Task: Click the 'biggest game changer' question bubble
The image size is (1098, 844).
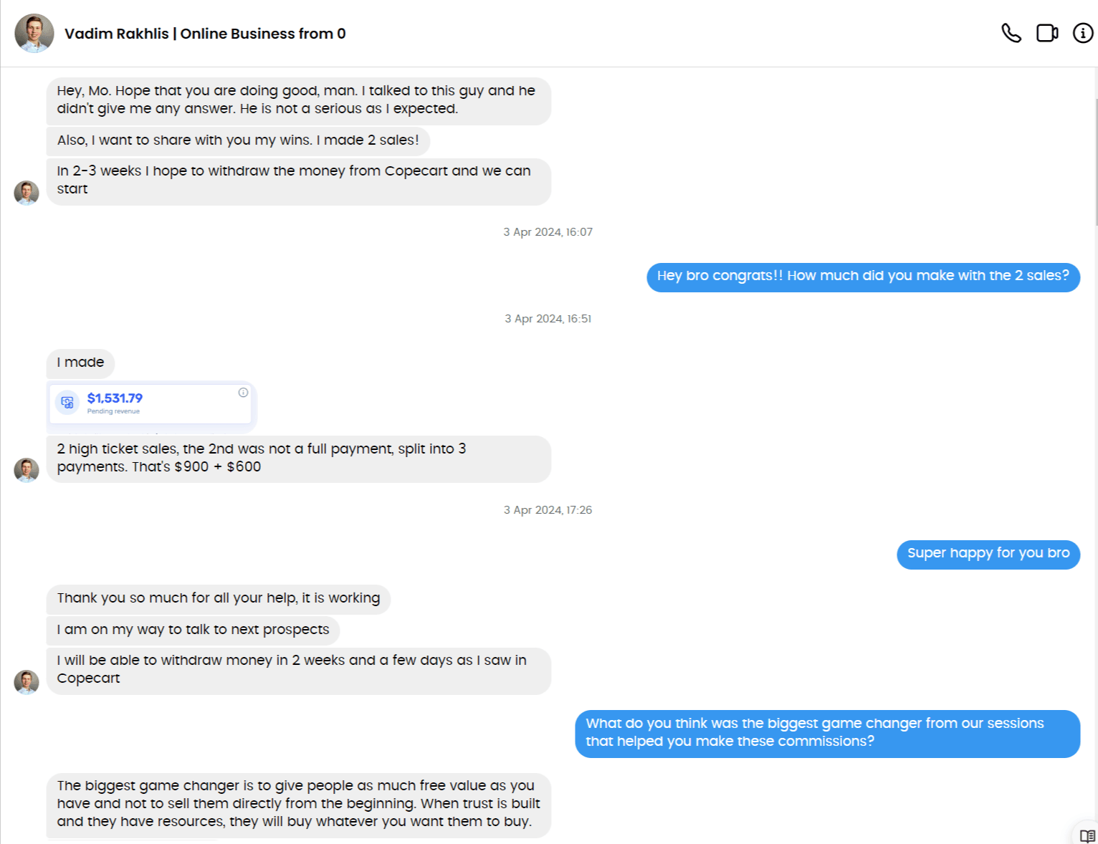Action: coord(826,733)
